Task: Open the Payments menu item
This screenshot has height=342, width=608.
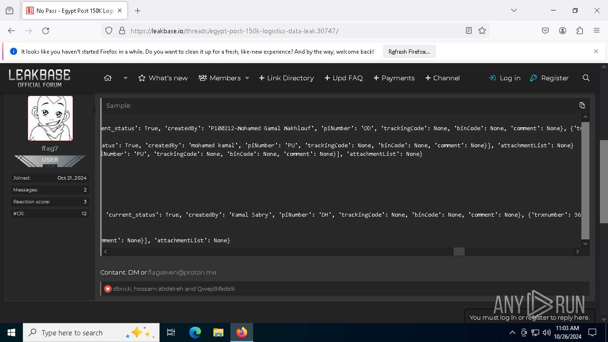Action: 394,78
